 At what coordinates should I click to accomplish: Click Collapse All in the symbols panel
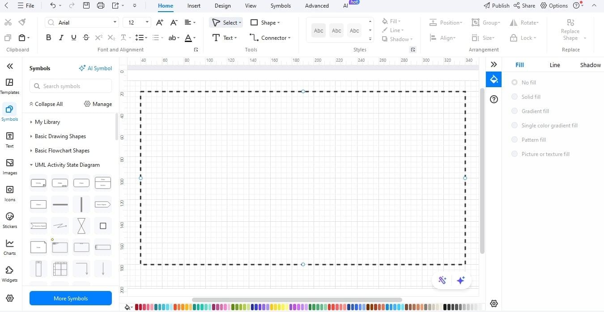point(46,104)
